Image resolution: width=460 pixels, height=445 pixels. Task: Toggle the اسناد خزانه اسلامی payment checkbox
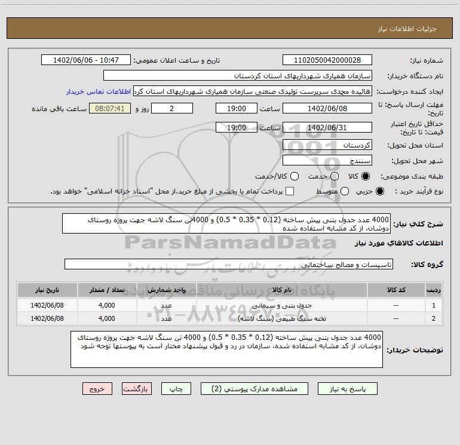290,192
